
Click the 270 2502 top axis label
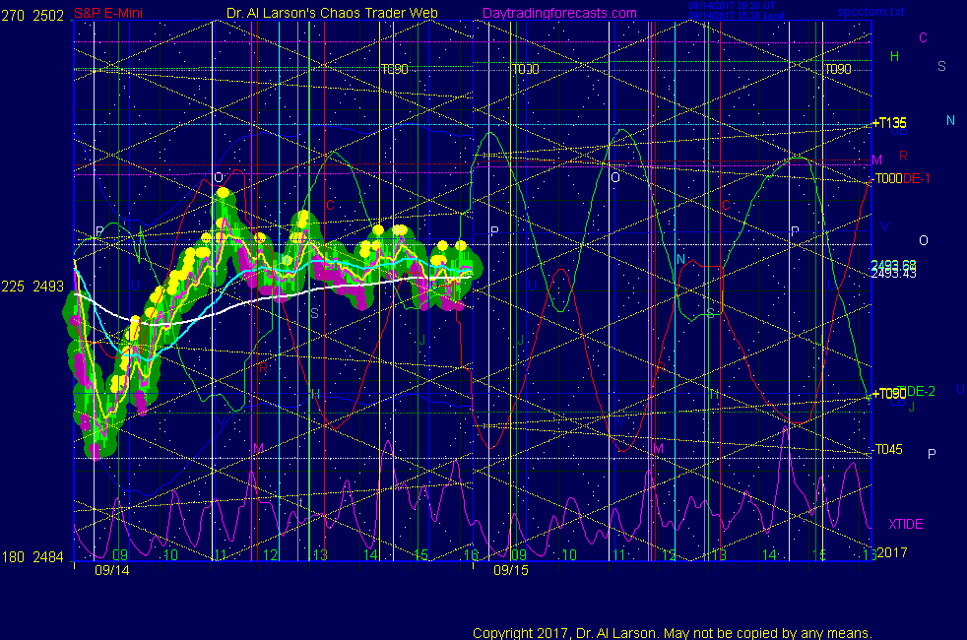pos(32,13)
